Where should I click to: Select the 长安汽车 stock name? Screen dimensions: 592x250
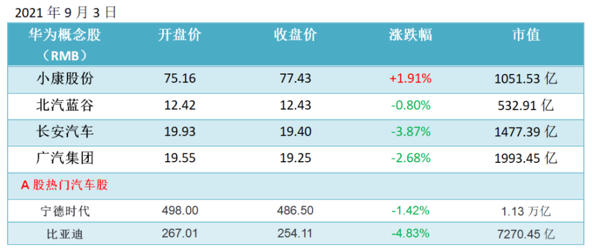[65, 132]
